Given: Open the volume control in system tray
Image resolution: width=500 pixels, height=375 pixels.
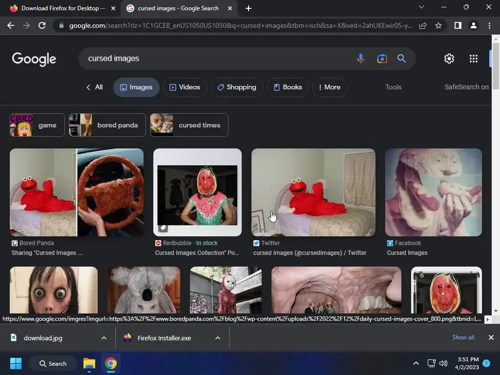Looking at the screenshot, I should pos(443,363).
